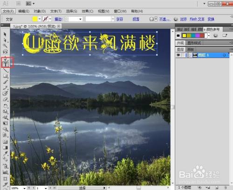Select the Gradient tool

(5, 147)
